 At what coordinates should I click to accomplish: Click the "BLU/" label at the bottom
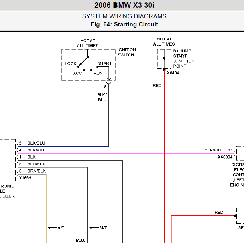coord(81,240)
